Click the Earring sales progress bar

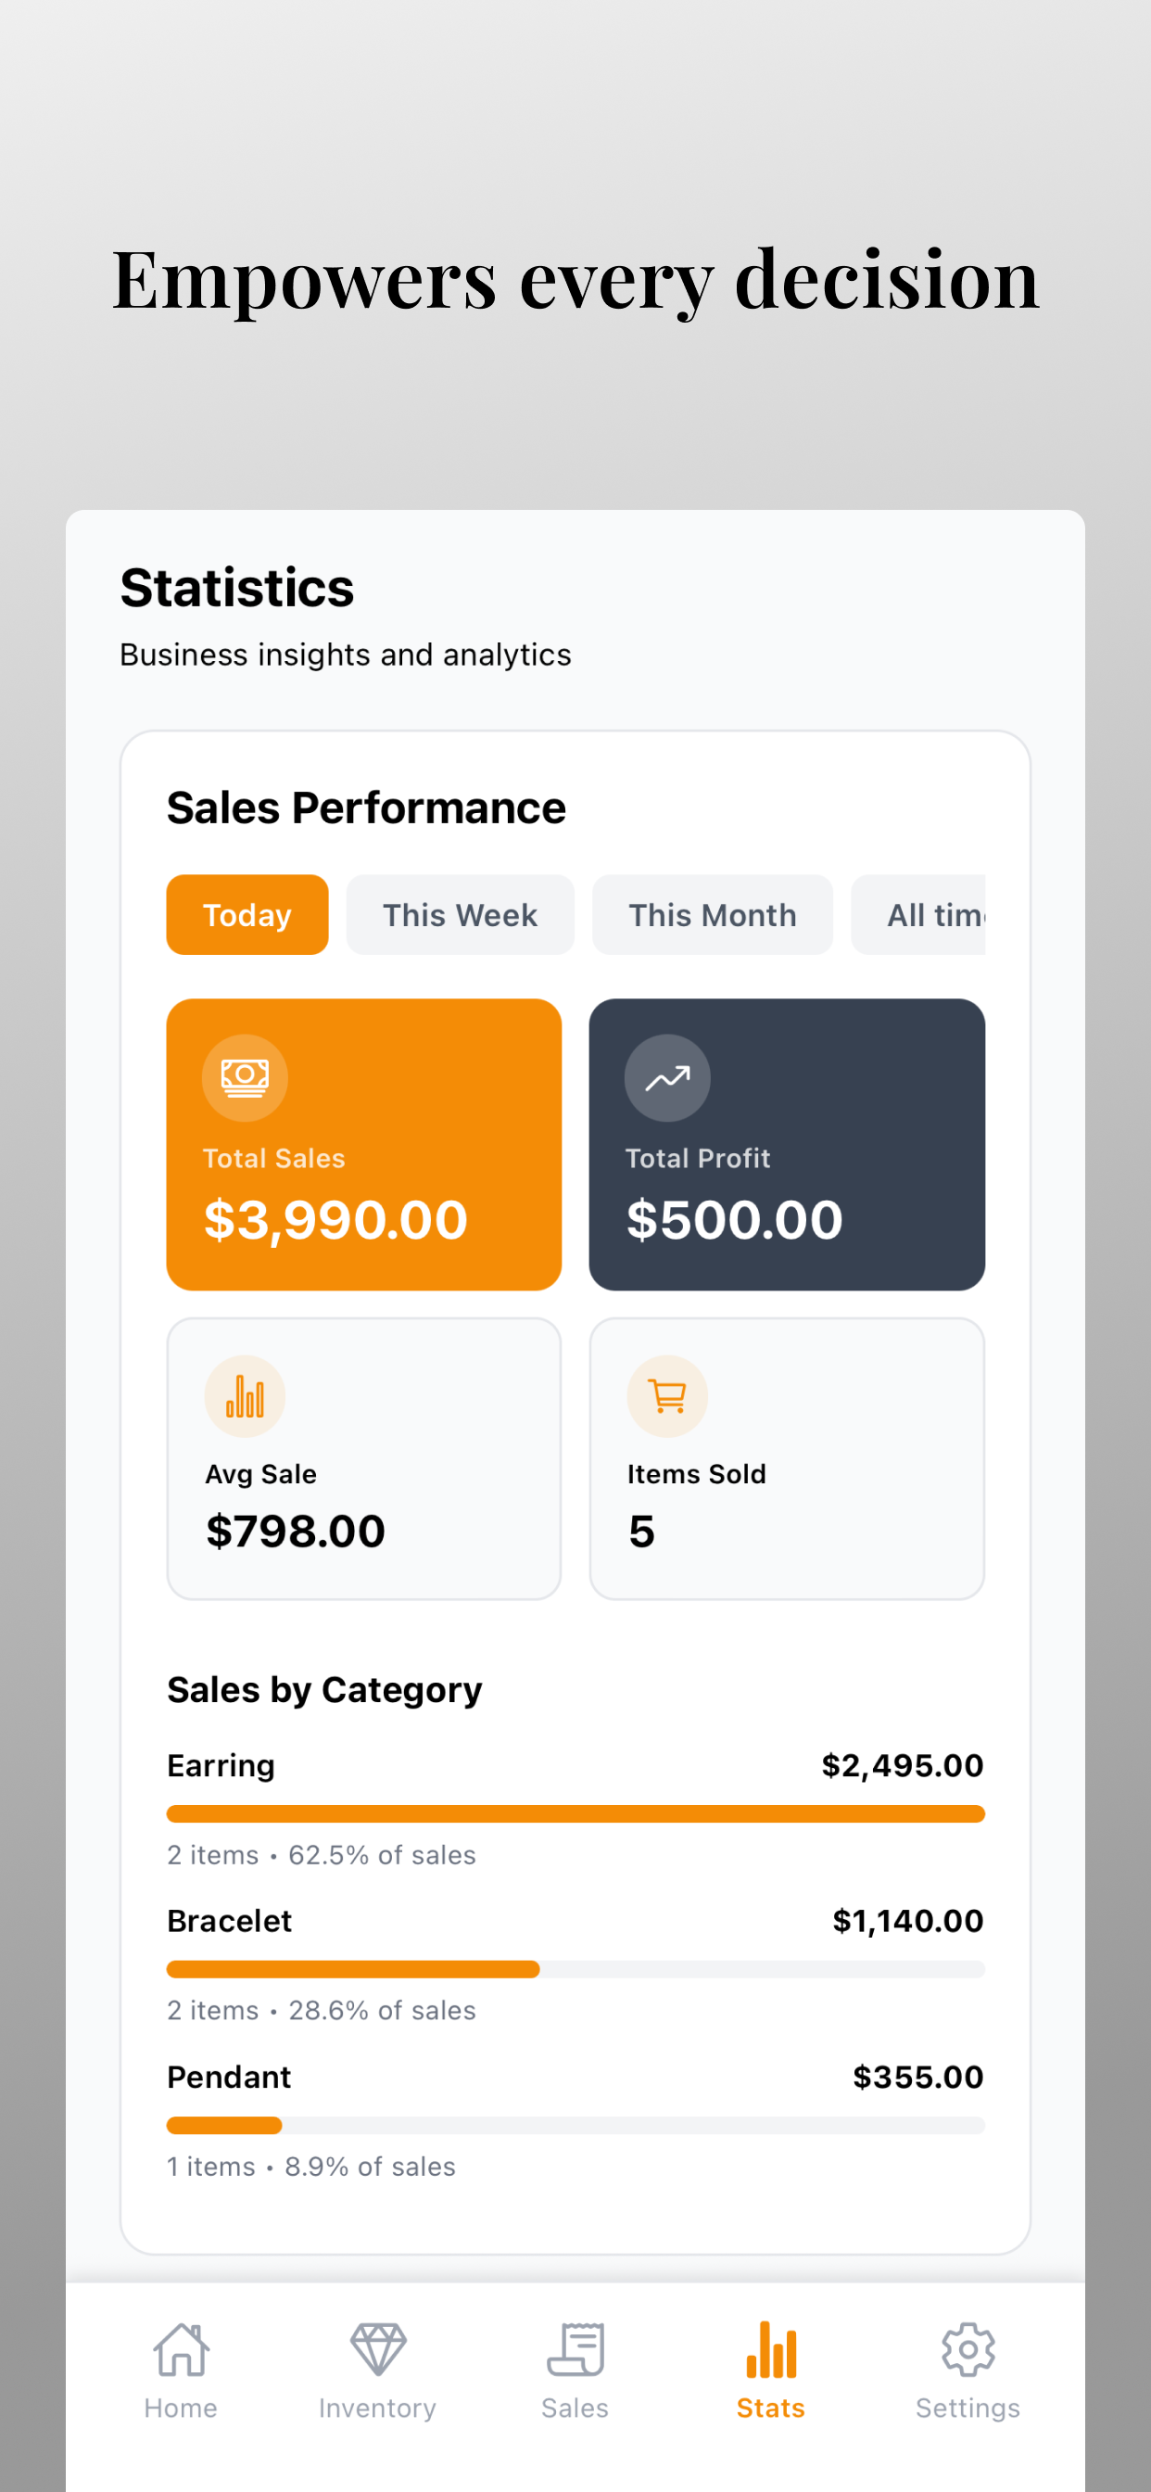[x=575, y=1814]
